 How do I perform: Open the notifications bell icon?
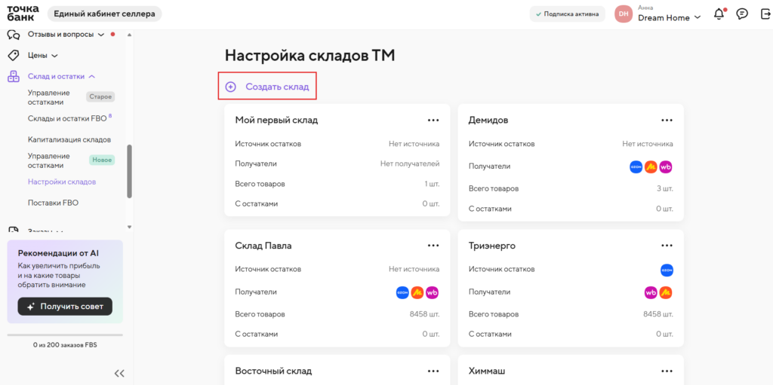pyautogui.click(x=719, y=14)
